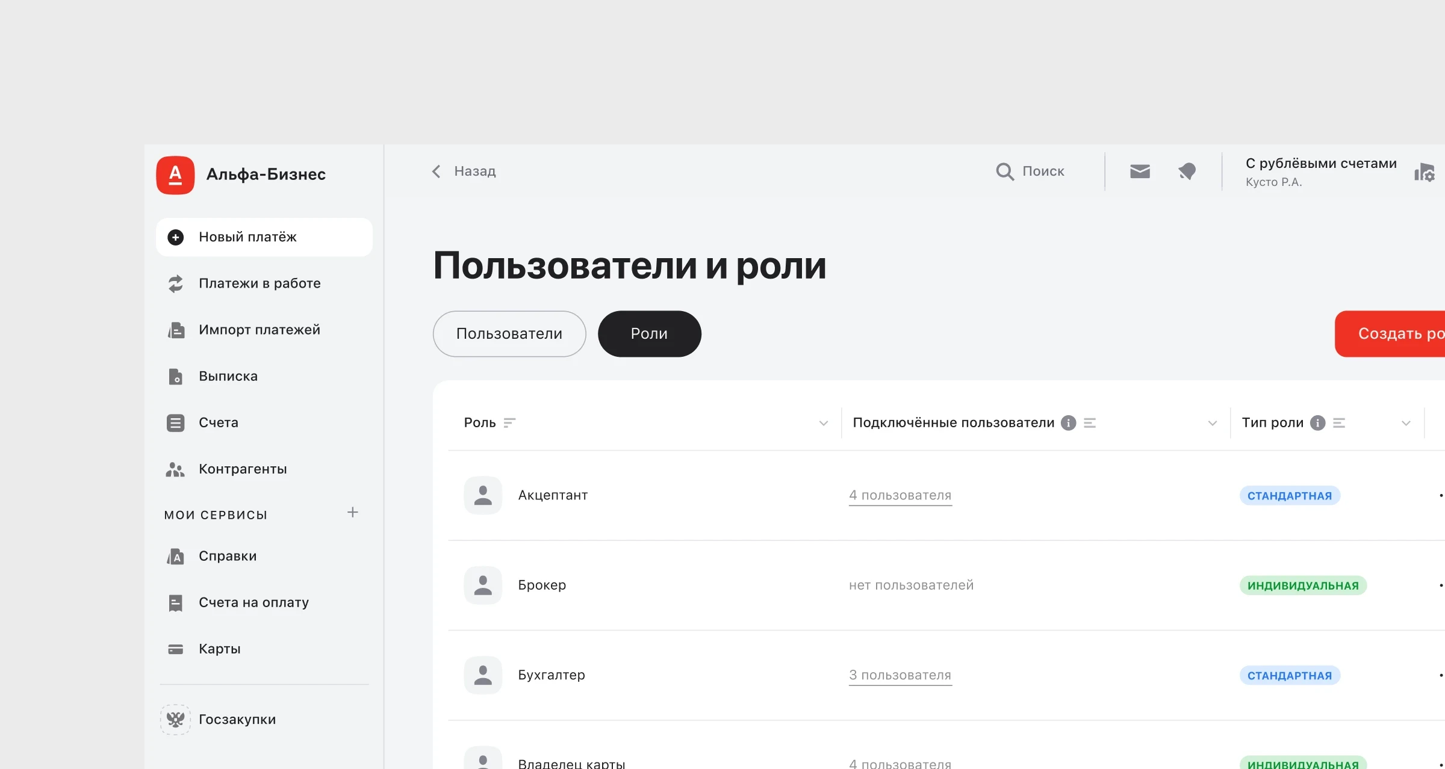The image size is (1445, 769).
Task: Sort by the Роль column sort icon
Action: point(509,423)
